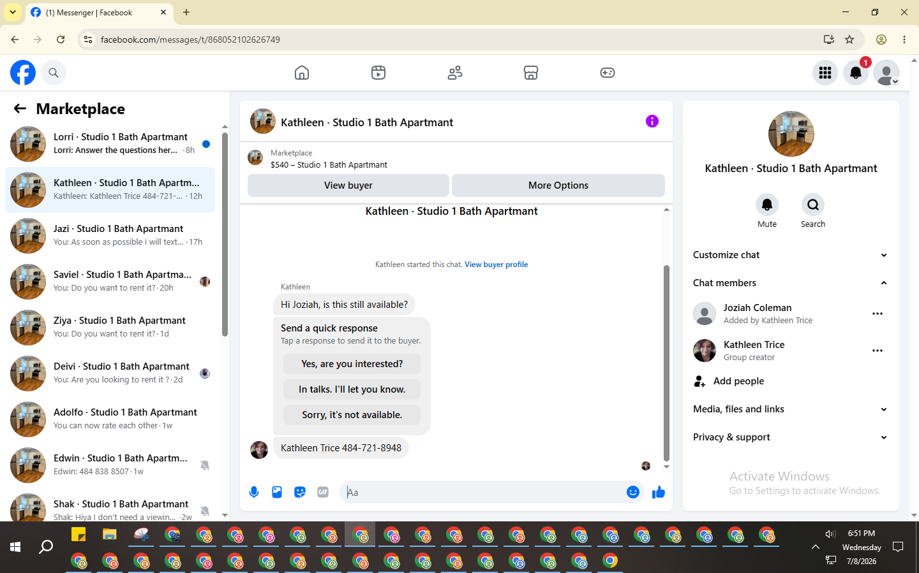Open Facebook search magnifier

click(54, 73)
